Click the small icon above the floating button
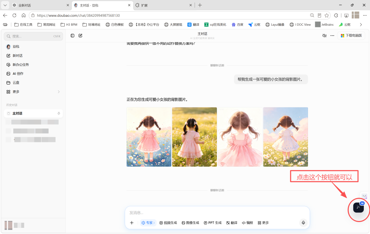The height and width of the screenshot is (234, 370). click(364, 196)
